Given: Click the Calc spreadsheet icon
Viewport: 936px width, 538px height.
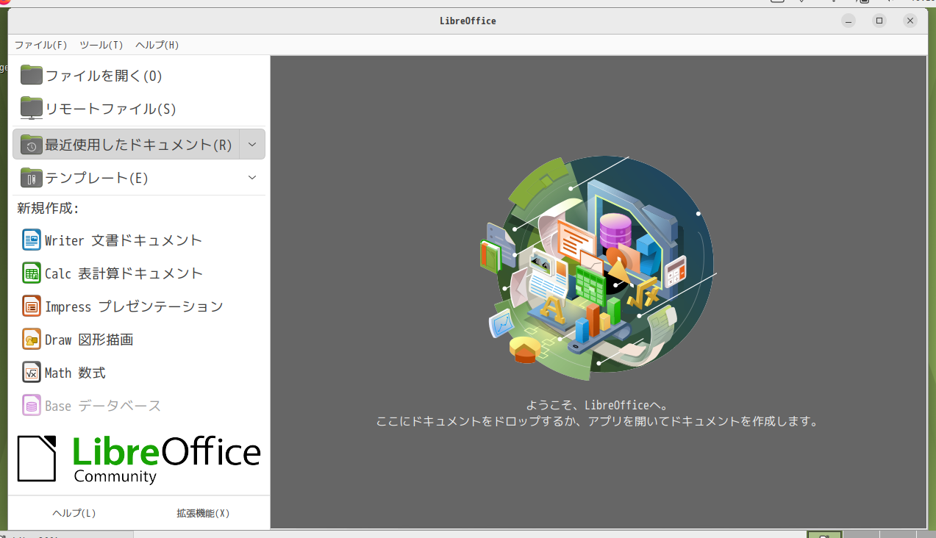Looking at the screenshot, I should [32, 273].
